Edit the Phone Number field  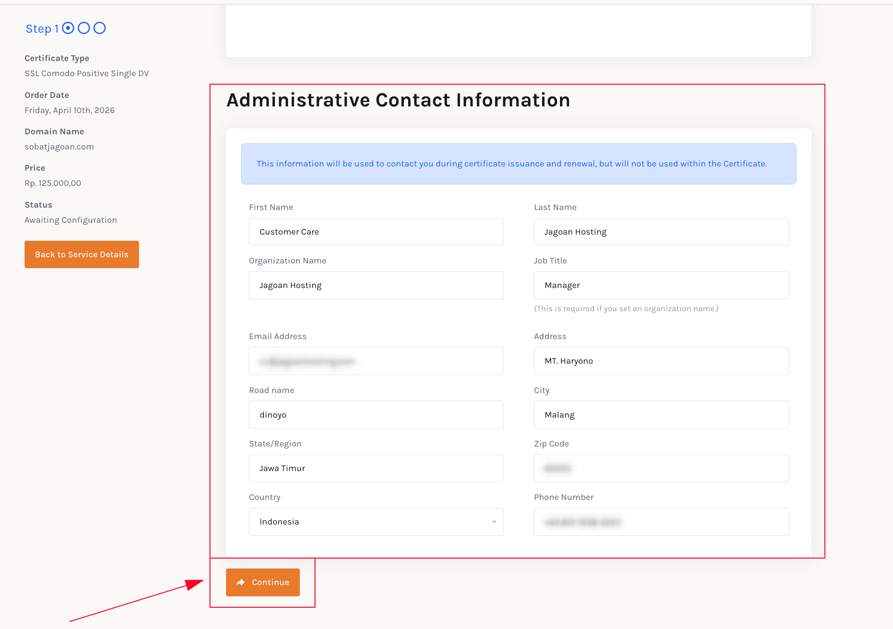pyautogui.click(x=661, y=522)
